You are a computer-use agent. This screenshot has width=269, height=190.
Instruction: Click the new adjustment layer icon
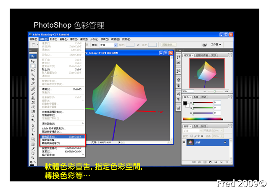tap(211, 162)
